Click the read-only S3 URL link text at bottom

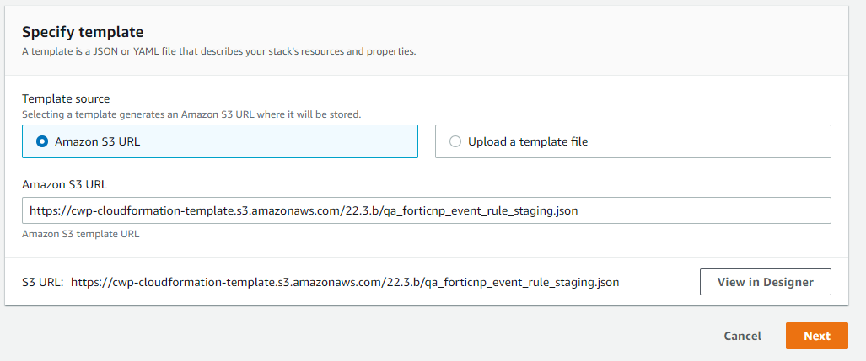point(345,283)
